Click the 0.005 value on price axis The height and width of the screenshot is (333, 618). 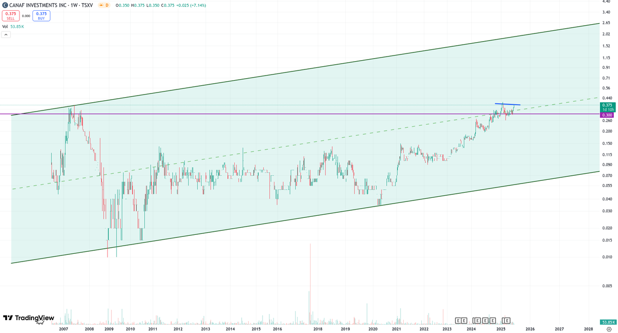click(607, 286)
